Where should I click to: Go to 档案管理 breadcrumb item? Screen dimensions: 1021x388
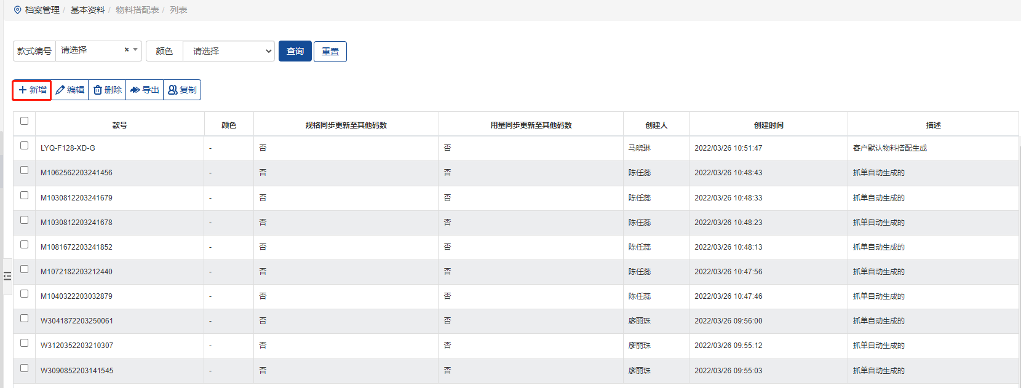coord(42,10)
